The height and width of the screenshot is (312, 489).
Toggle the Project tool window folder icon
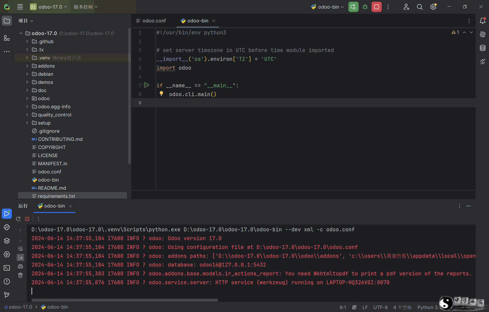[7, 21]
